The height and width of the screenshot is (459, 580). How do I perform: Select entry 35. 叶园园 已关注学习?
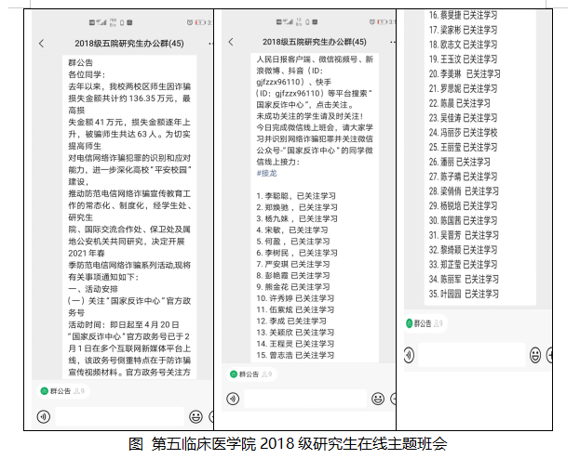tap(464, 294)
